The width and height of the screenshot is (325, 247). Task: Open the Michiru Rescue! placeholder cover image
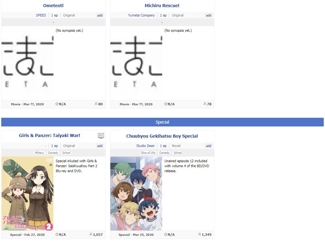(x=136, y=63)
